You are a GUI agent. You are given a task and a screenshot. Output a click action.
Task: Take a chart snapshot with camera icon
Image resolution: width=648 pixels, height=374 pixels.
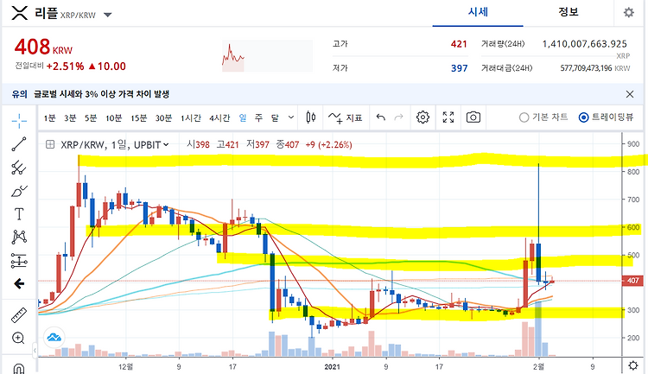coord(473,117)
